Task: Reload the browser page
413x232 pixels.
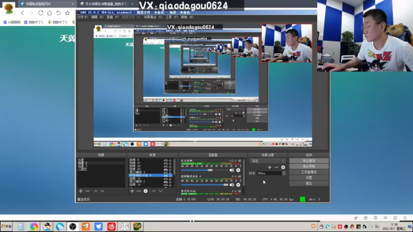Action: click(x=41, y=13)
